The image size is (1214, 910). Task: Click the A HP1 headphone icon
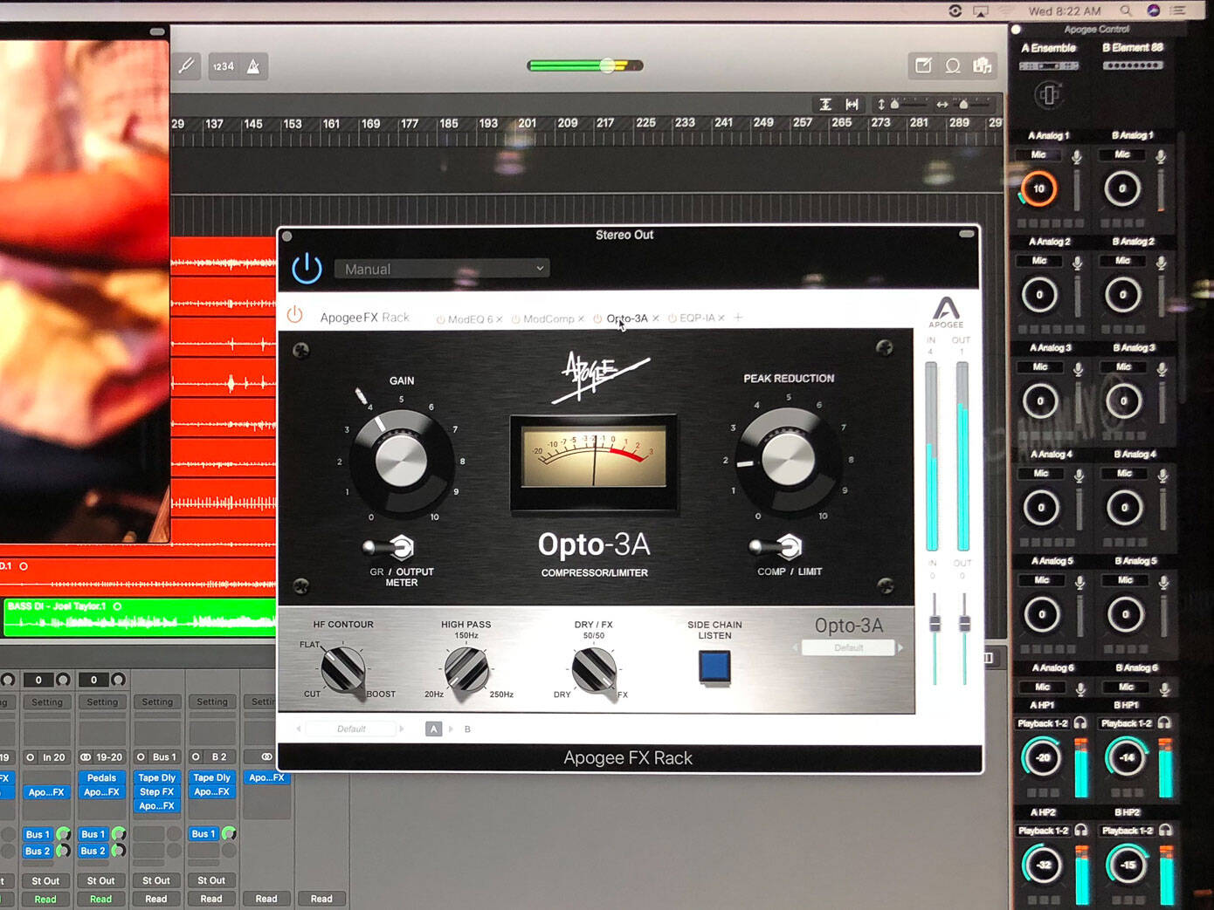point(1080,722)
